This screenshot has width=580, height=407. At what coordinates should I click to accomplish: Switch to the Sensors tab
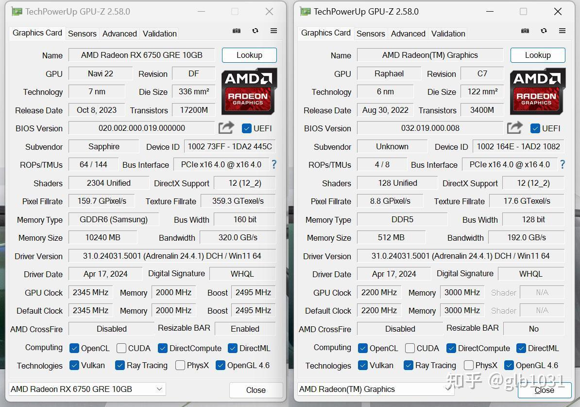coord(82,34)
